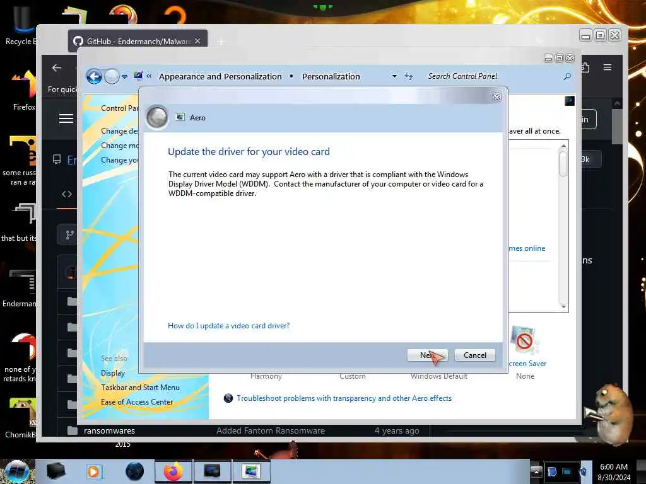Click the Control Panel forward arrow button
646x484 pixels.
112,76
